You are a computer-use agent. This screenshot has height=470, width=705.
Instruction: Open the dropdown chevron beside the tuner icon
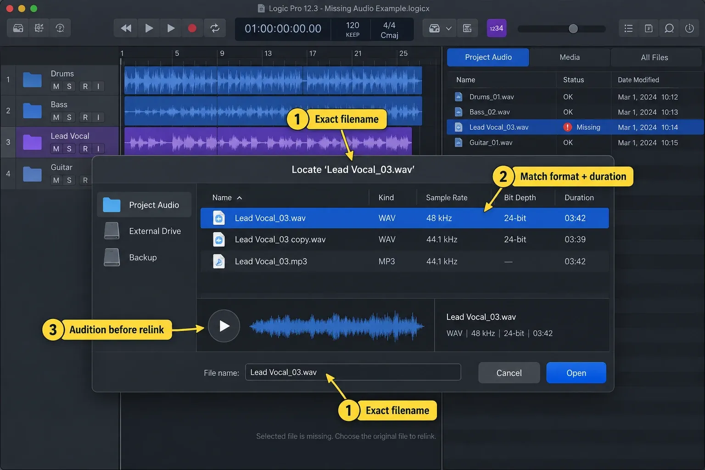449,28
